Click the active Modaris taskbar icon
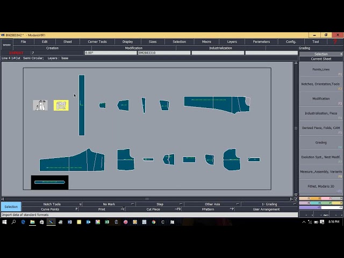Viewport: 344px width, 258px height. (x=51, y=222)
